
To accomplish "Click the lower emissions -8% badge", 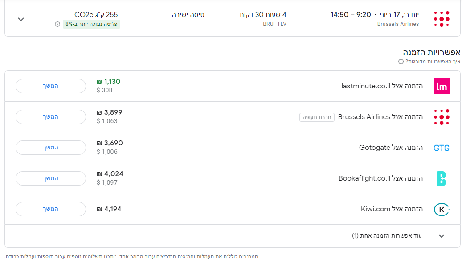I will coord(91,24).
